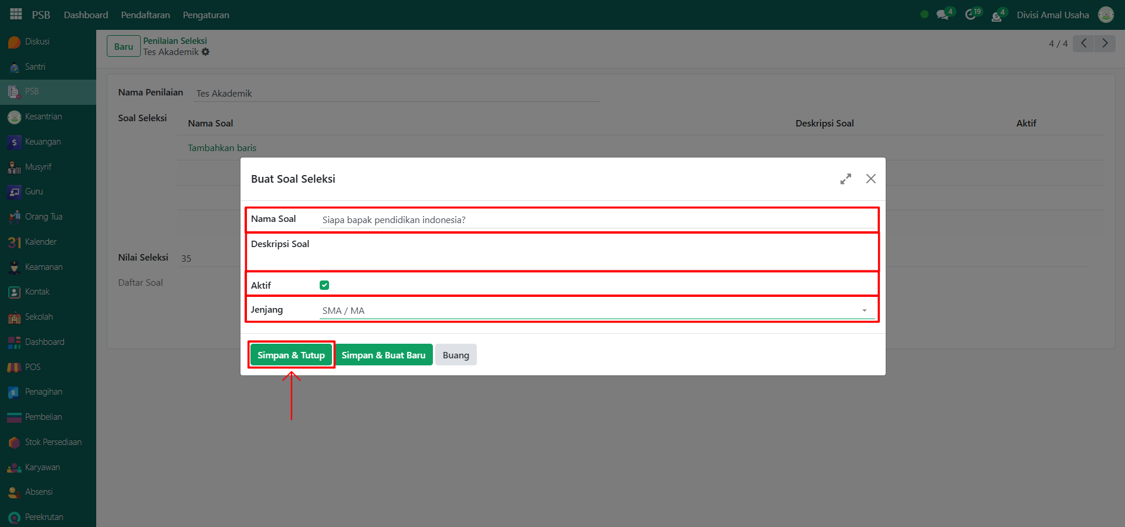Open the apps grid menu icon

(x=16, y=14)
